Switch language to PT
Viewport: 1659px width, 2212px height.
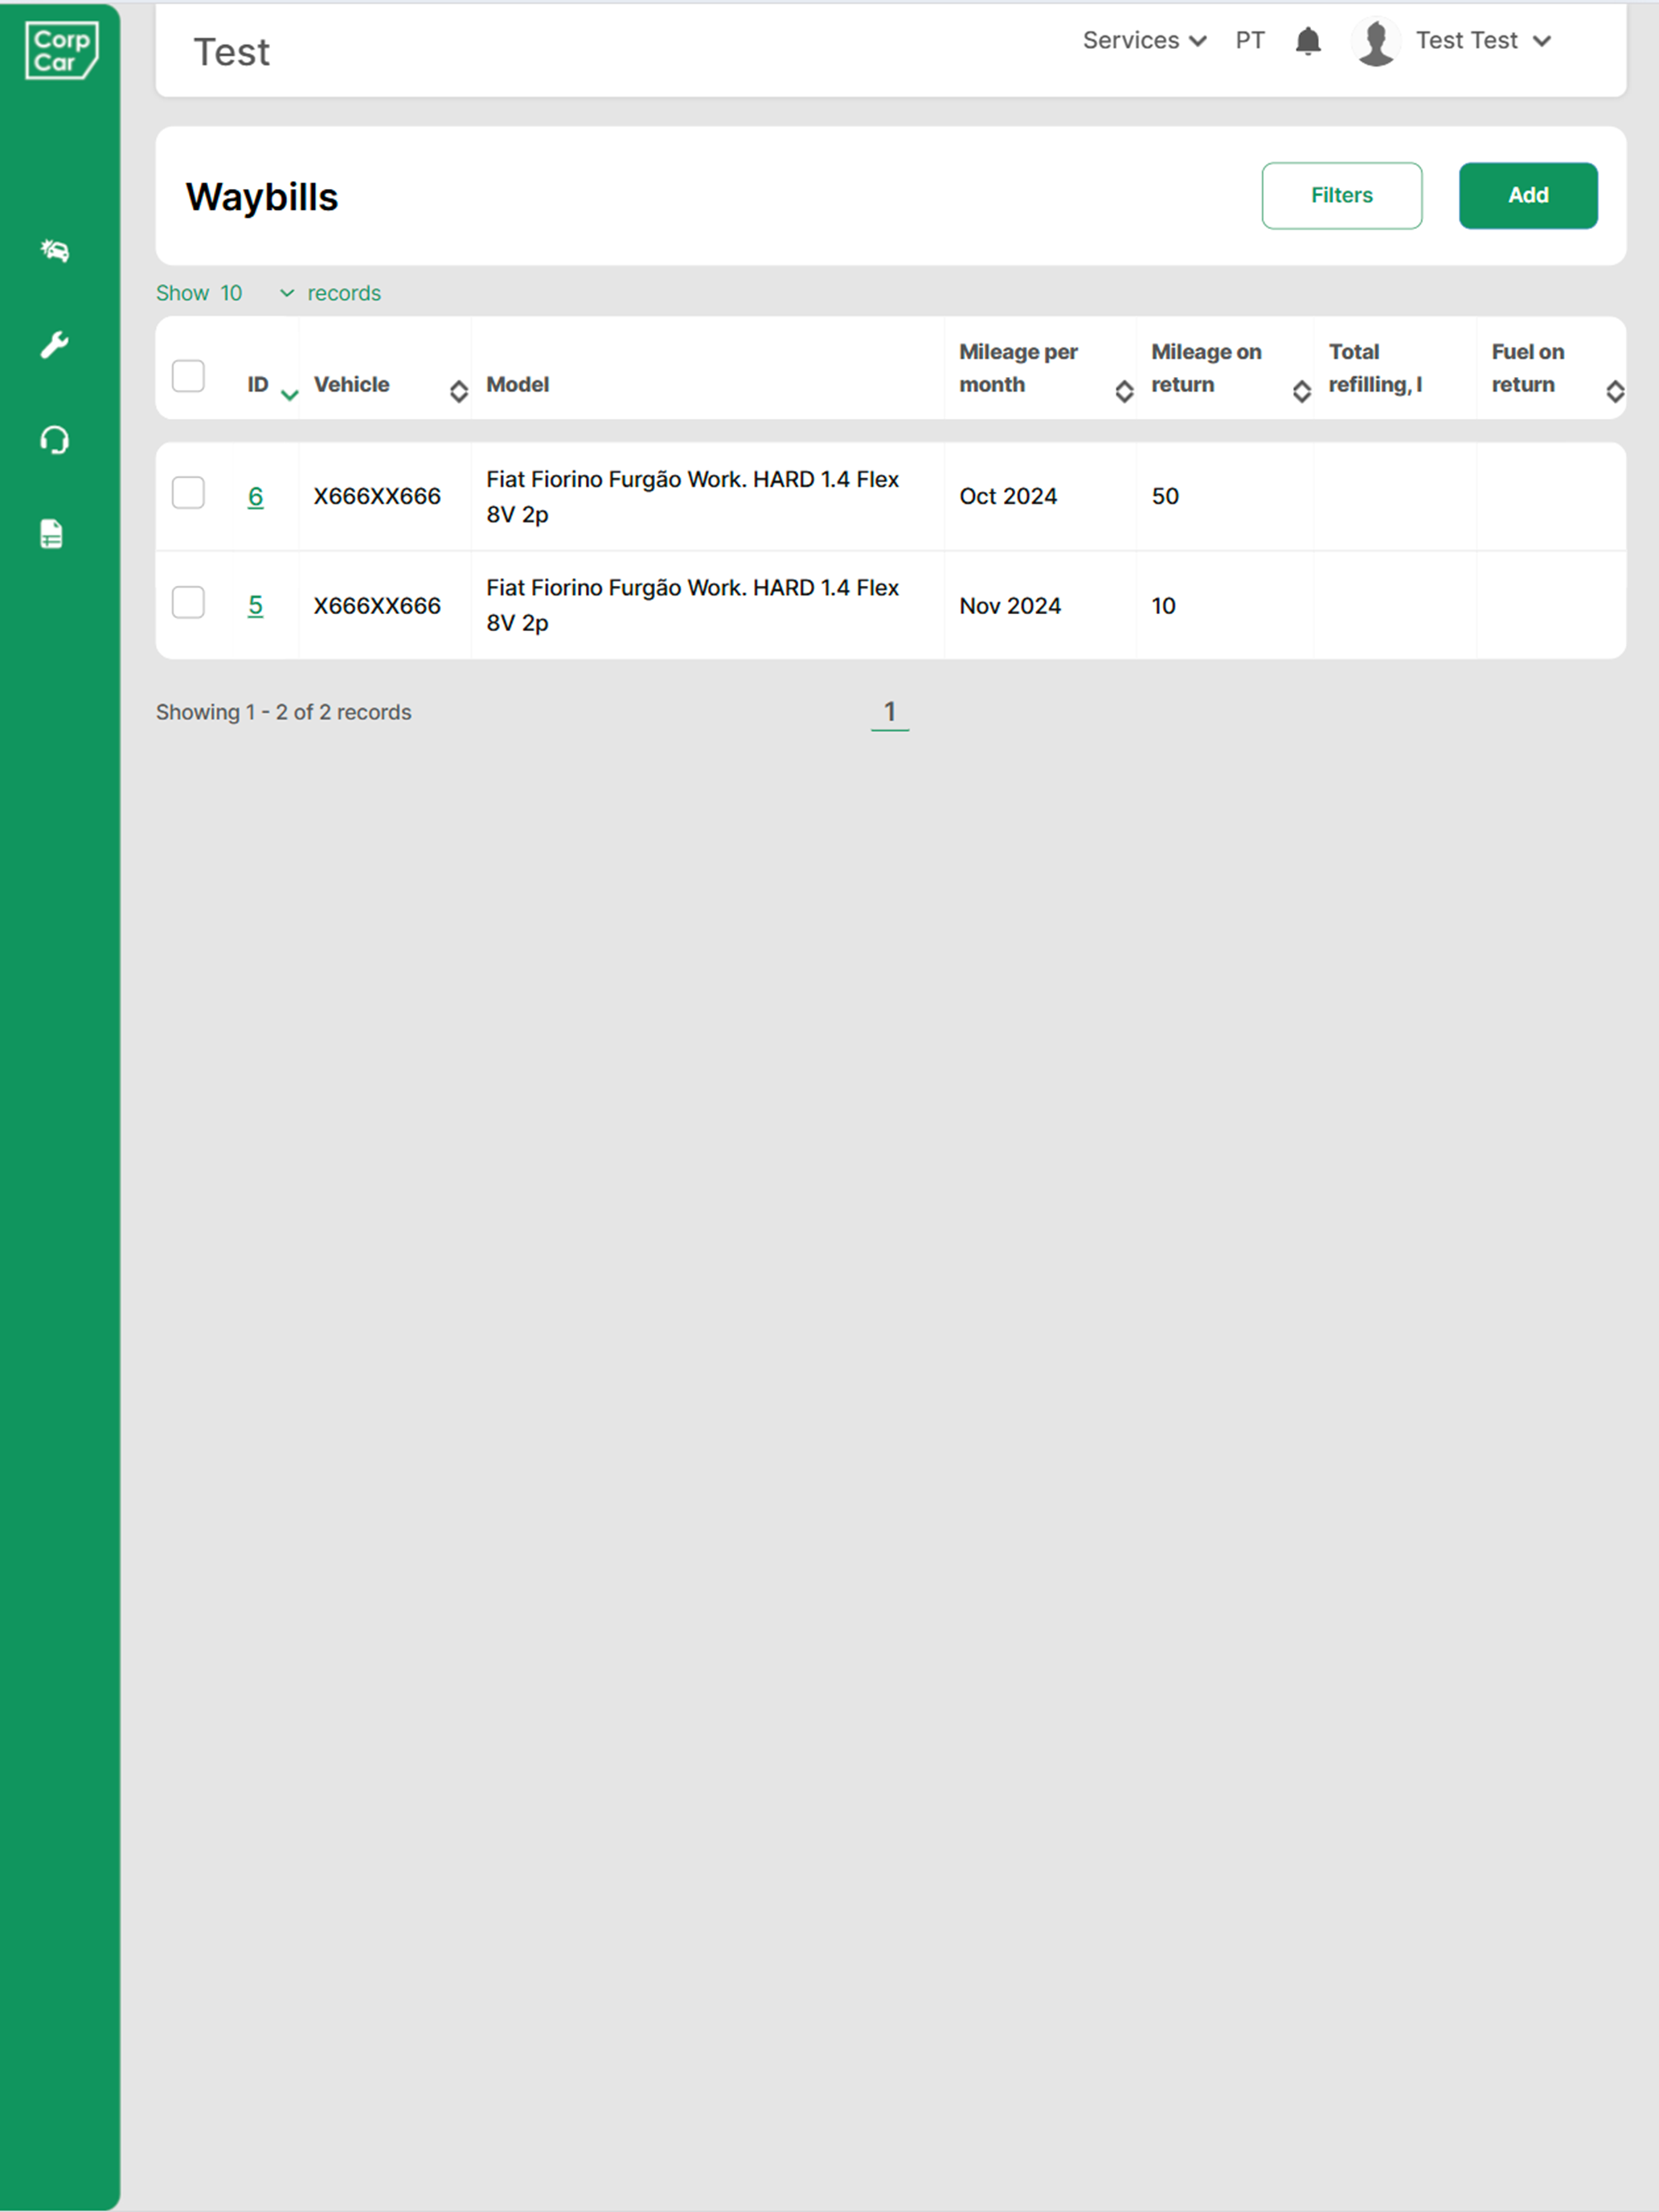tap(1250, 41)
